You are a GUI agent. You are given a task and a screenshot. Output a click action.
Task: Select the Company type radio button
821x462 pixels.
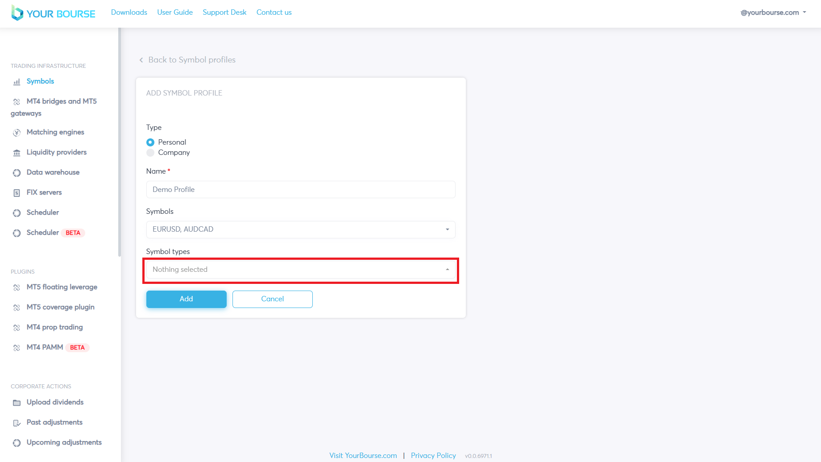click(x=150, y=153)
